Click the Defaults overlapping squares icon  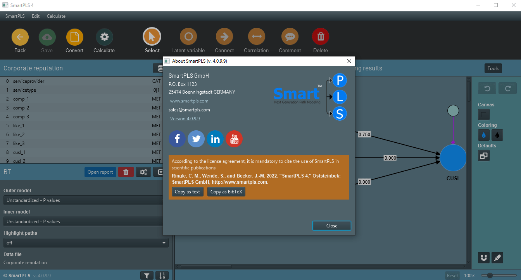click(x=483, y=156)
